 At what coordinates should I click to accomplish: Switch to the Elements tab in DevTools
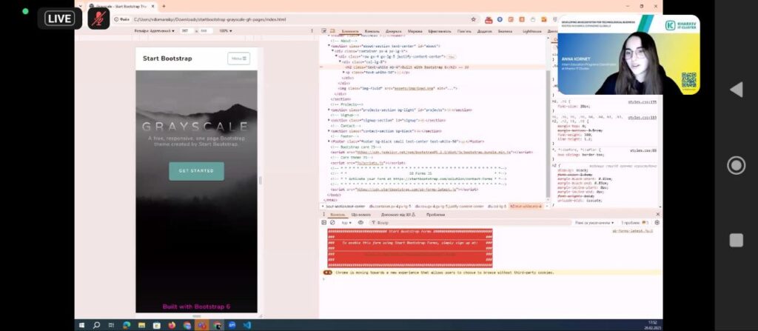tap(350, 31)
